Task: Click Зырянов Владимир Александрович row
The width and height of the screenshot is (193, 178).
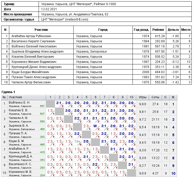Action: tap(97, 52)
